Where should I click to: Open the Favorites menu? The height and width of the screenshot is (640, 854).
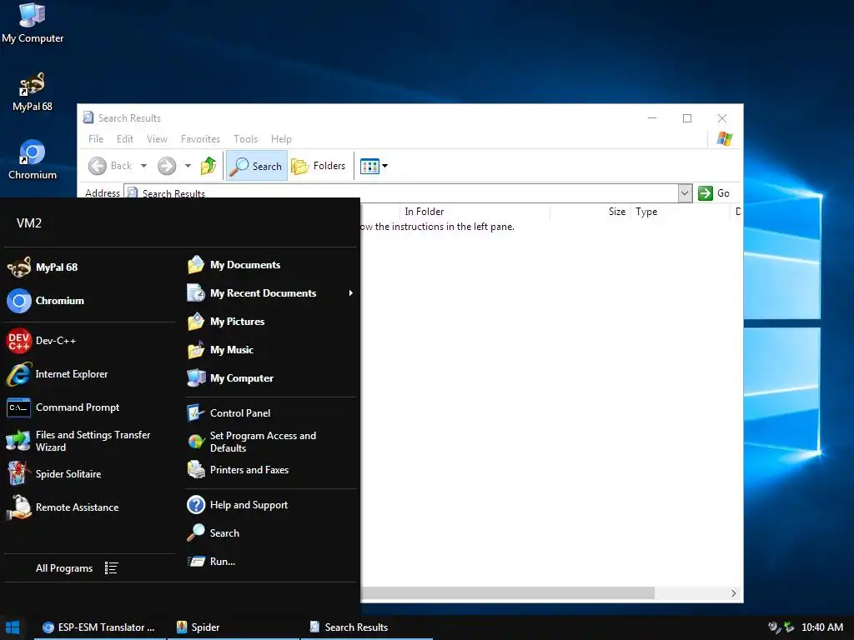point(200,139)
